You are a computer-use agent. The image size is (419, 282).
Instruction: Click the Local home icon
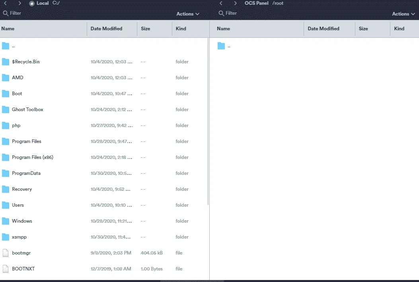point(32,4)
